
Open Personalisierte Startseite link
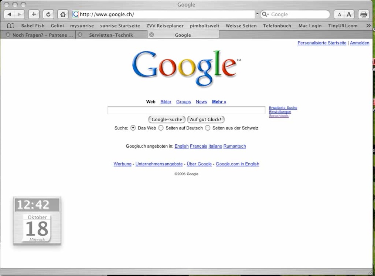pos(322,43)
